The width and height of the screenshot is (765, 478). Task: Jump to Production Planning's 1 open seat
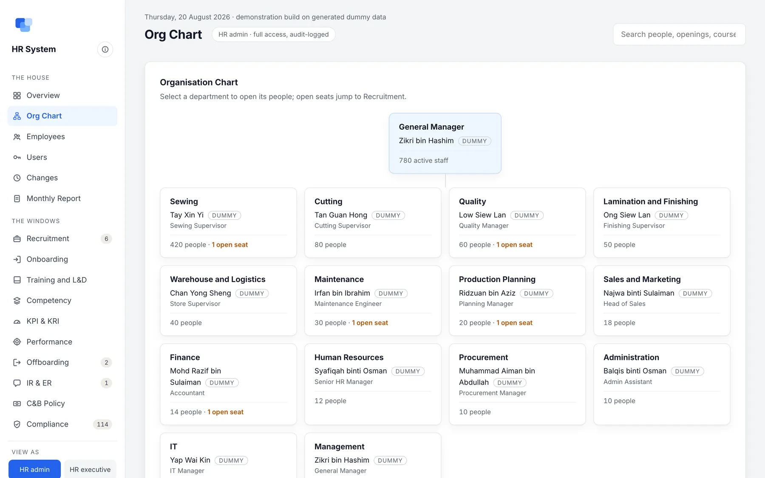514,323
